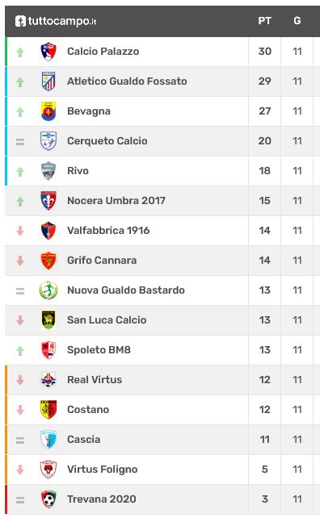The height and width of the screenshot is (526, 320).
Task: Click the Nocera Umbra 2017 crest
Action: 48,201
